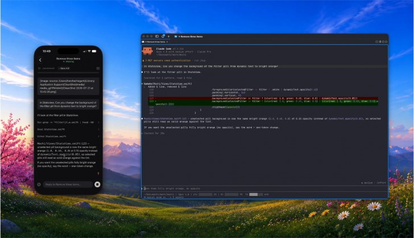
Task: Click the 'Churned for' status line
Action: click(154, 133)
